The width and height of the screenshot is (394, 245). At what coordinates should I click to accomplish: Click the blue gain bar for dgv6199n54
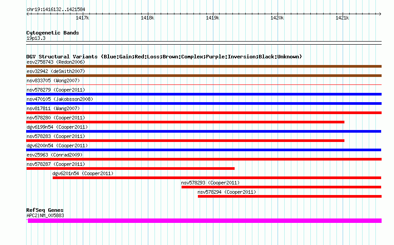[204, 131]
